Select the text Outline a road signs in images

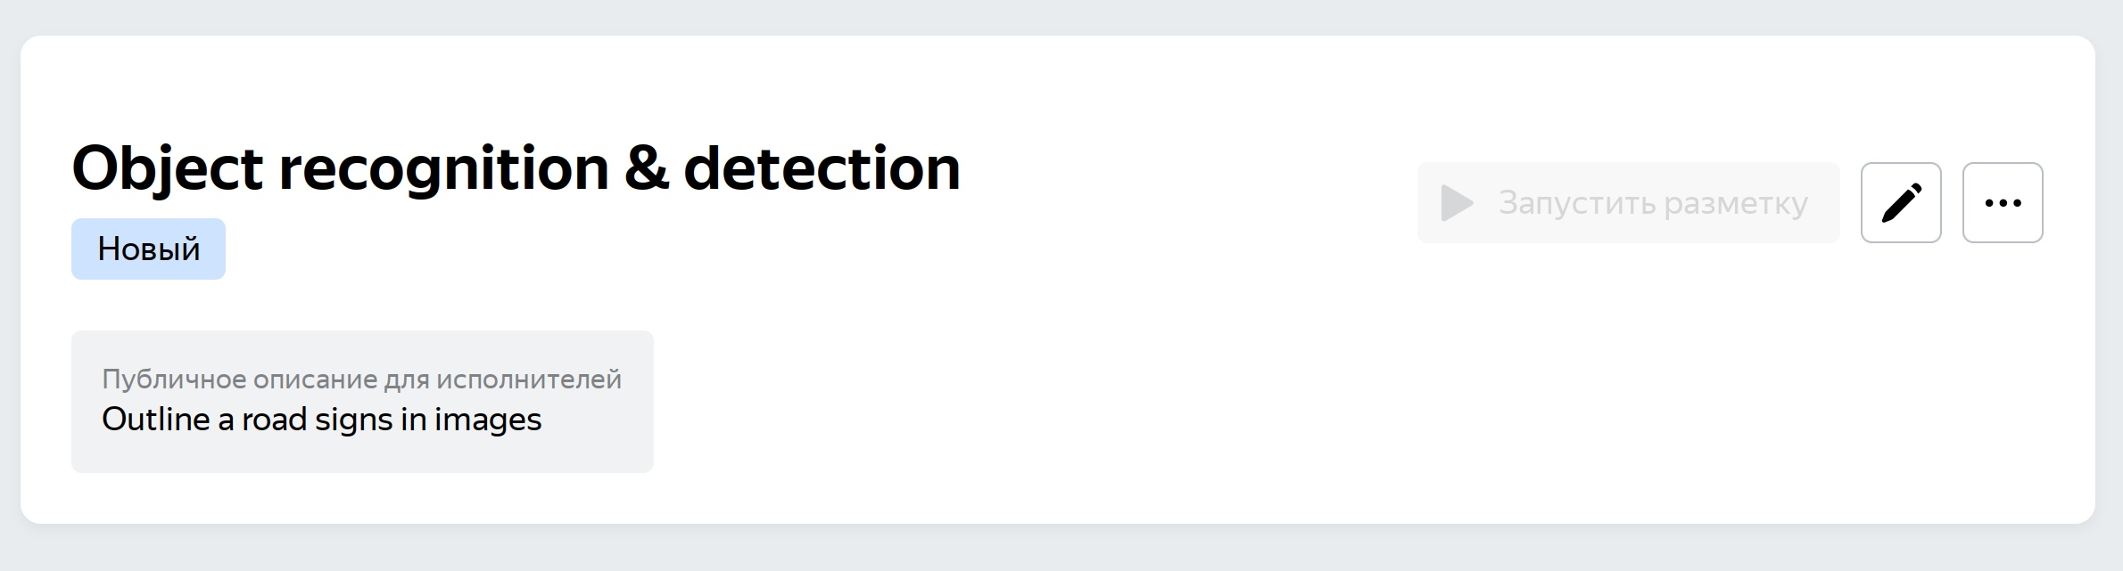coord(321,419)
